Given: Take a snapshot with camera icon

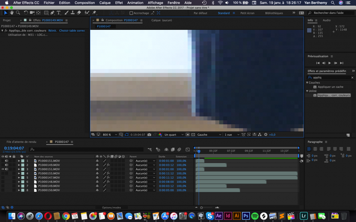Looking at the screenshot, I should (150, 135).
